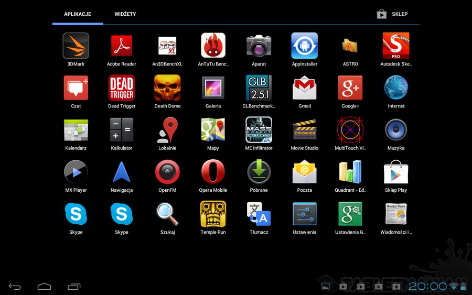Start the Temple Run game
Screen dimensions: 472x295
point(213,214)
